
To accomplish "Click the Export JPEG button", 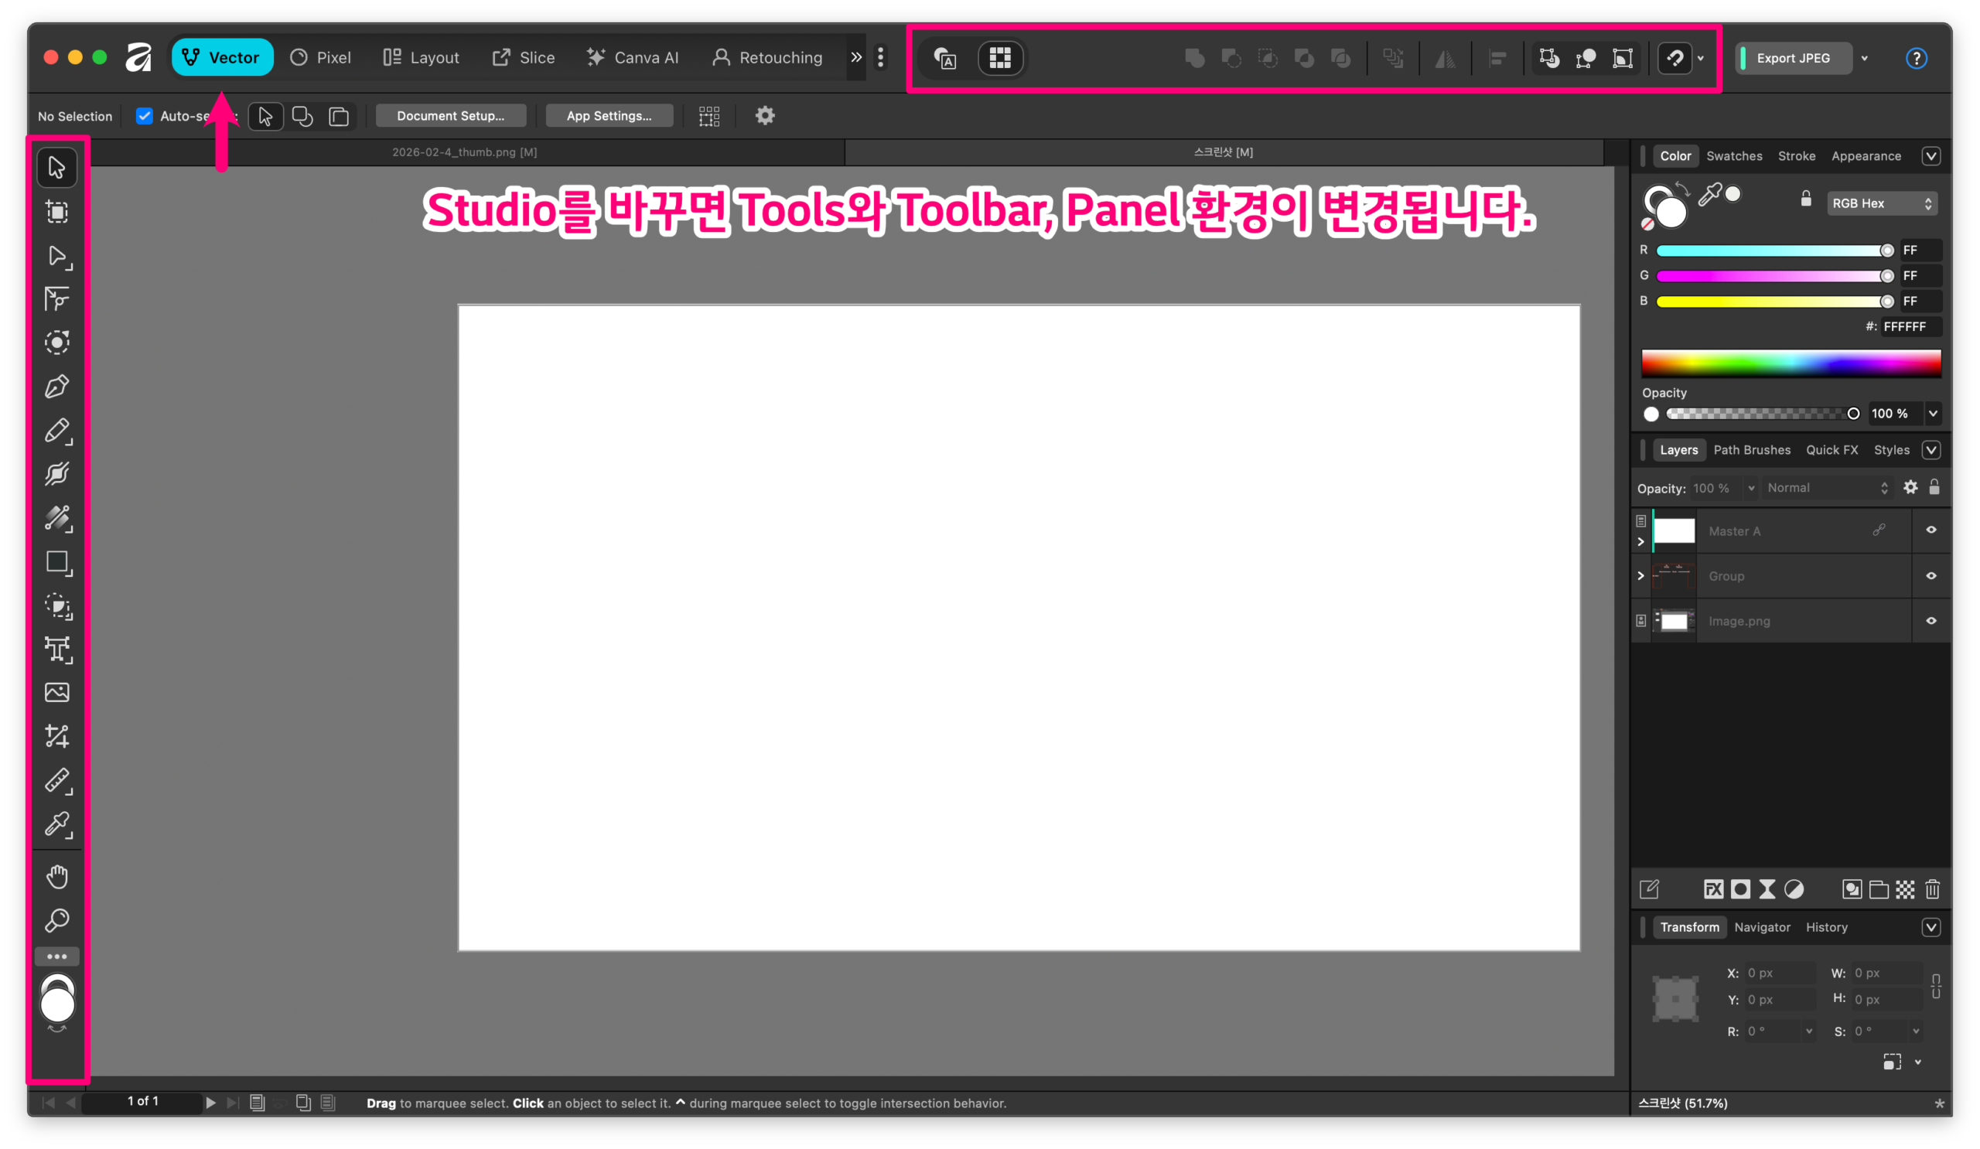I will [1792, 58].
